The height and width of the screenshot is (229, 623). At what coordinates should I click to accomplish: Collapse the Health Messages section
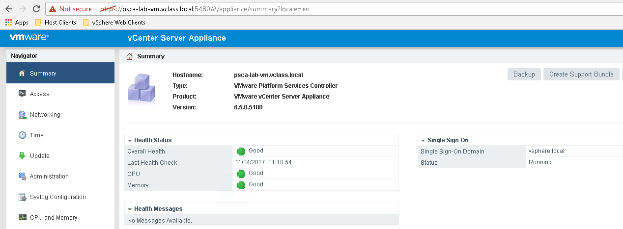pos(129,209)
